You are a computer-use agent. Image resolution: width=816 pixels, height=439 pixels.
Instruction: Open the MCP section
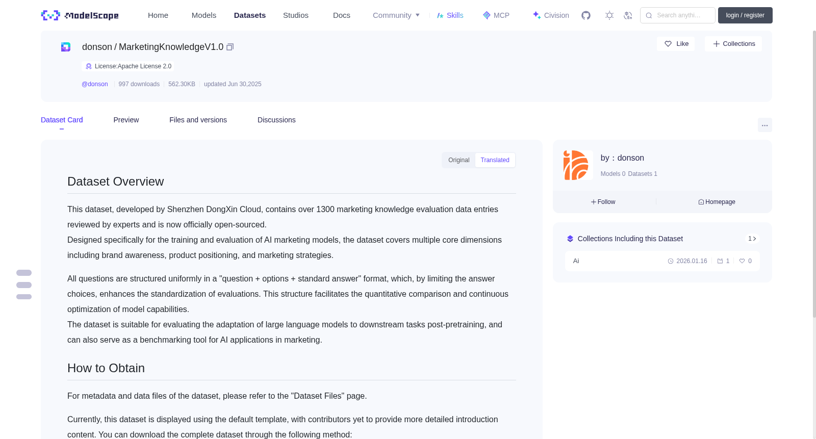pyautogui.click(x=496, y=15)
